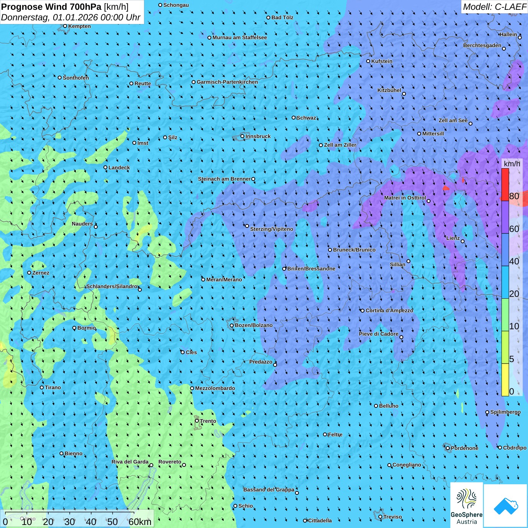Click the 'Zell am See' label
The image size is (528, 528).
pyautogui.click(x=453, y=120)
